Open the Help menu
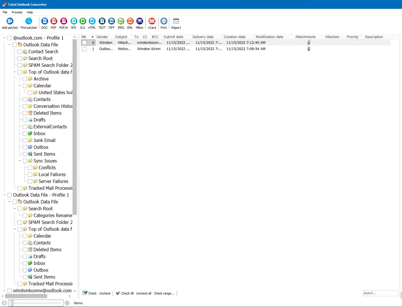Screen dimensions: 402x307 click(x=30, y=12)
